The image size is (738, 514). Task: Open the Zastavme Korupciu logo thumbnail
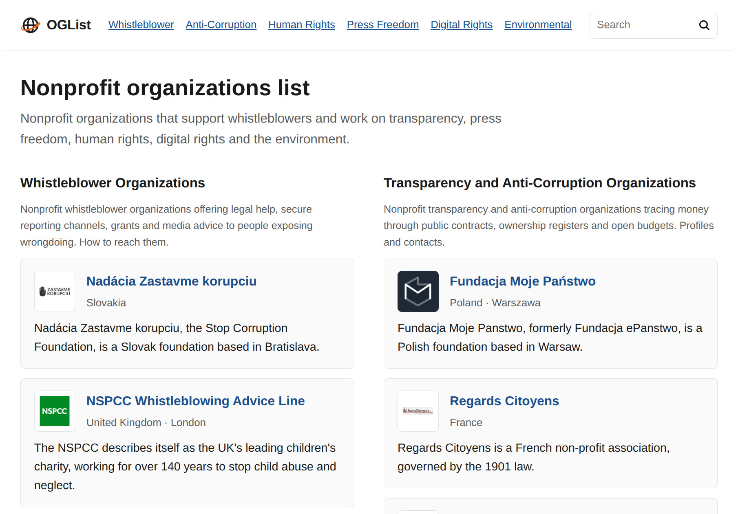click(55, 291)
